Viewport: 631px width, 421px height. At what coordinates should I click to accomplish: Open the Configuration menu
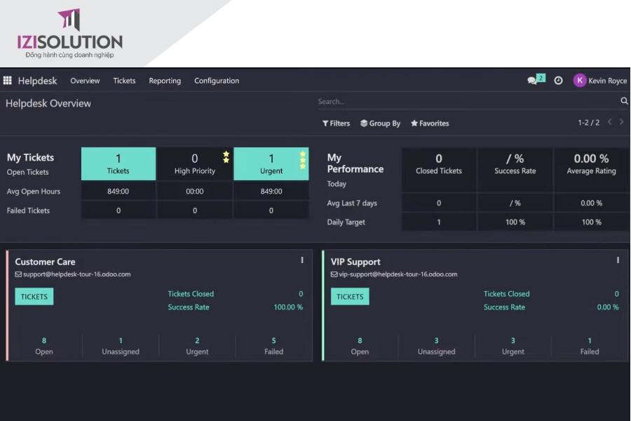(217, 81)
